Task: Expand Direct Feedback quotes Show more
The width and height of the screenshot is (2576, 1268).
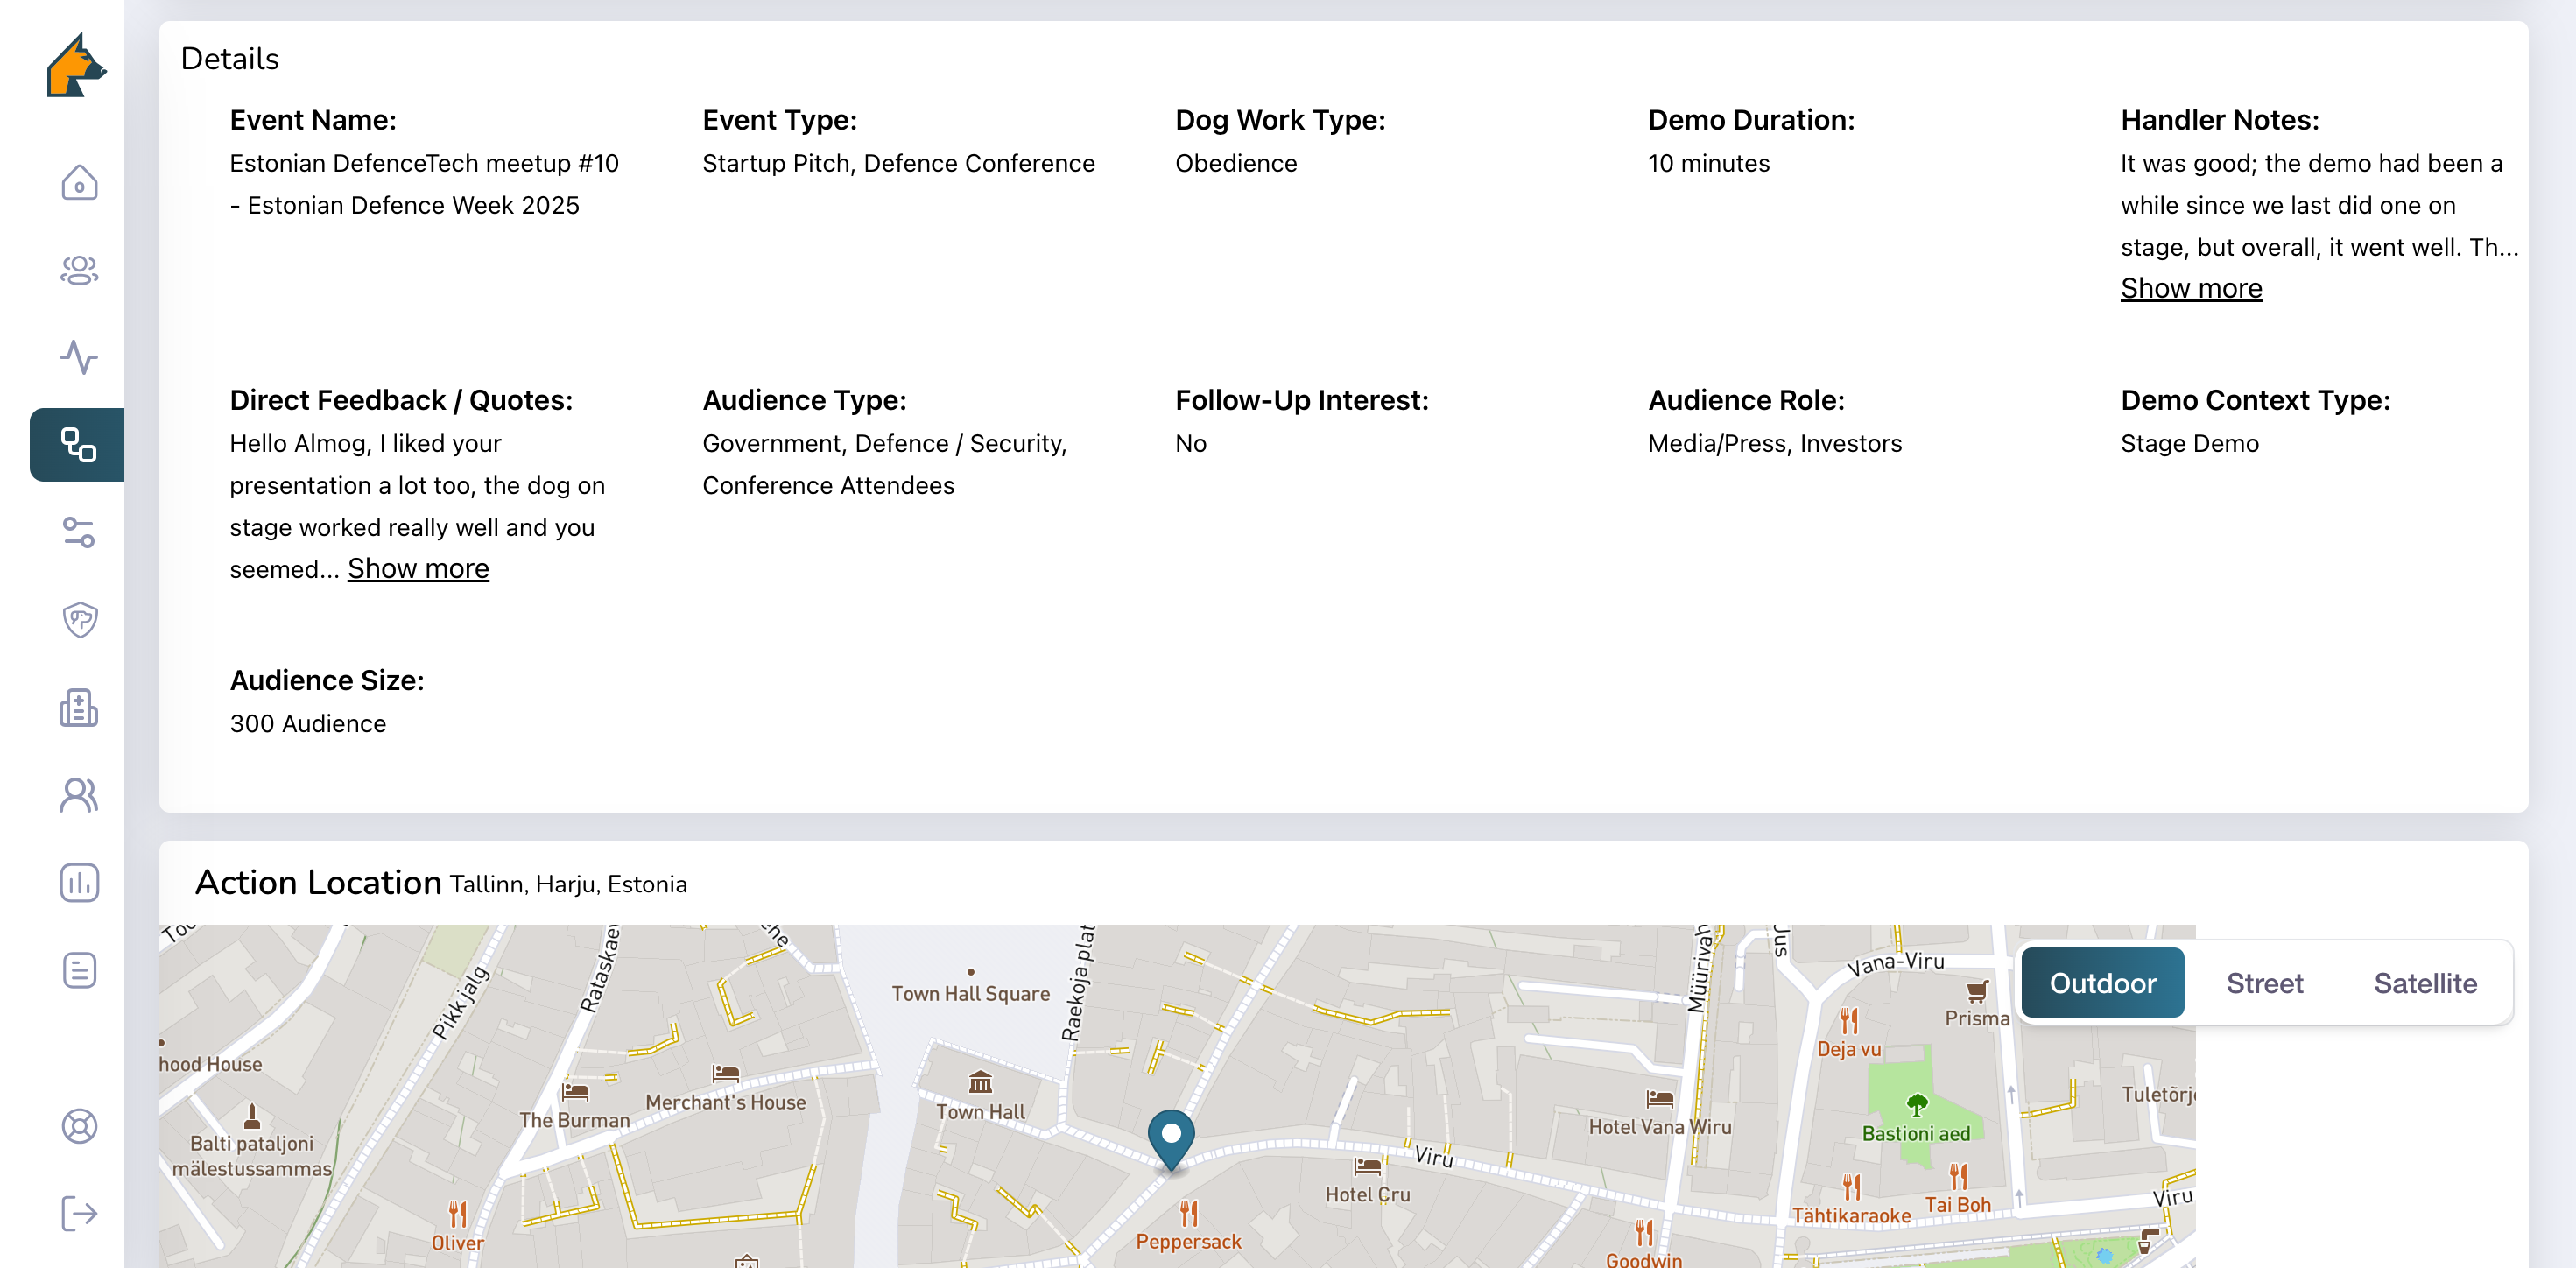Action: (x=418, y=568)
